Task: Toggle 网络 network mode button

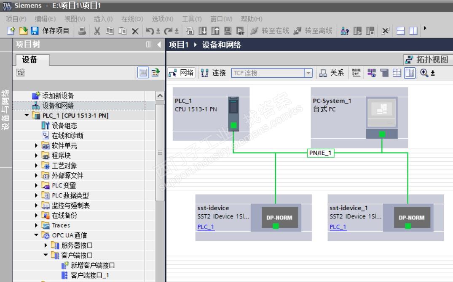Action: coord(182,73)
